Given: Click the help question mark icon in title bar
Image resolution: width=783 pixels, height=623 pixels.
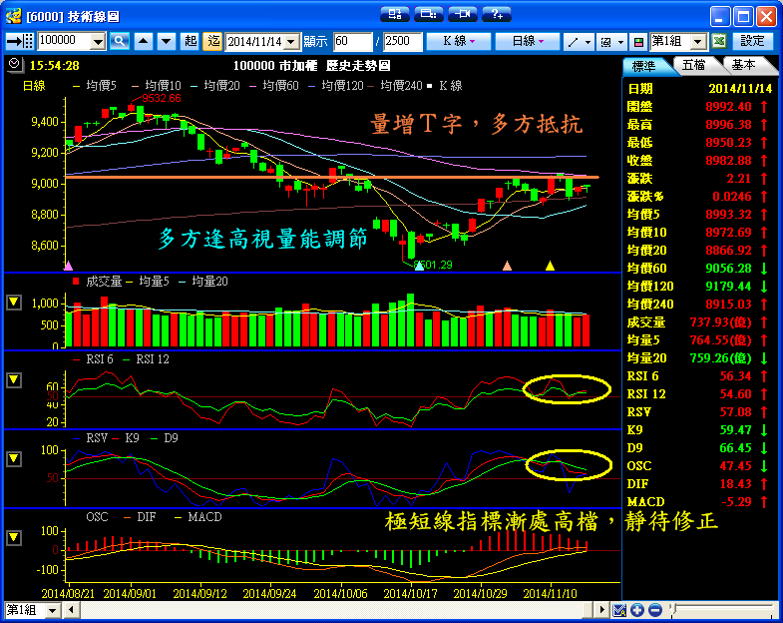Looking at the screenshot, I should coord(496,14).
